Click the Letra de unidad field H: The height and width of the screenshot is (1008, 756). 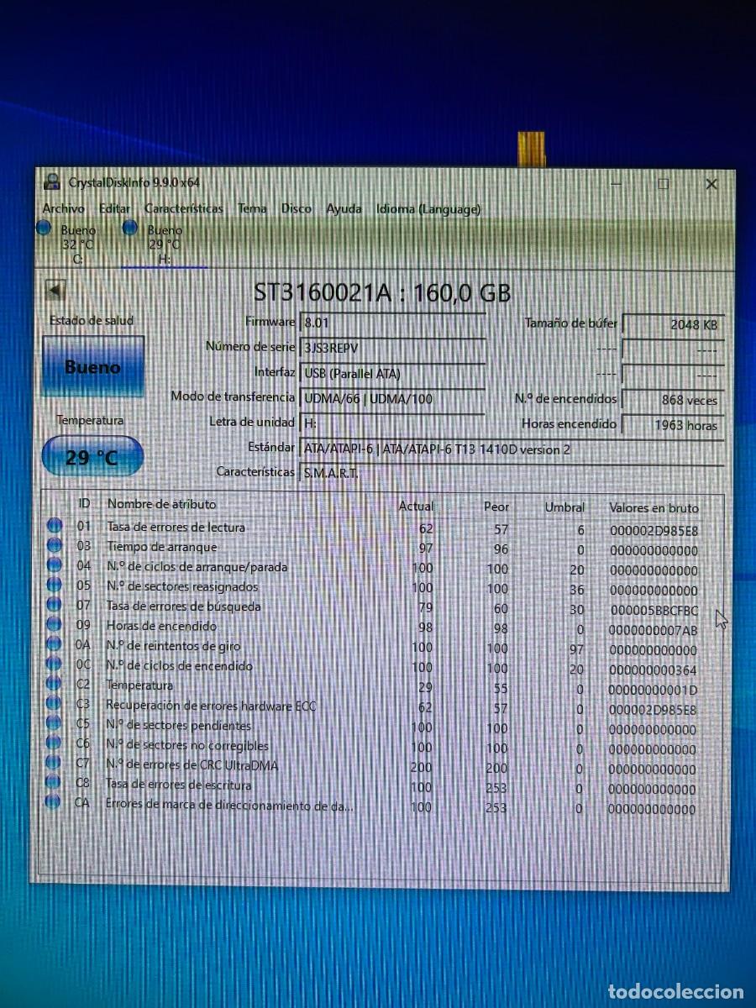point(393,423)
